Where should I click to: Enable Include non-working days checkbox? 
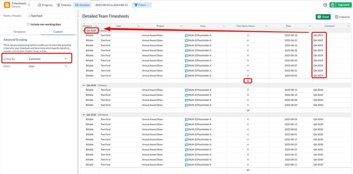coord(28,24)
